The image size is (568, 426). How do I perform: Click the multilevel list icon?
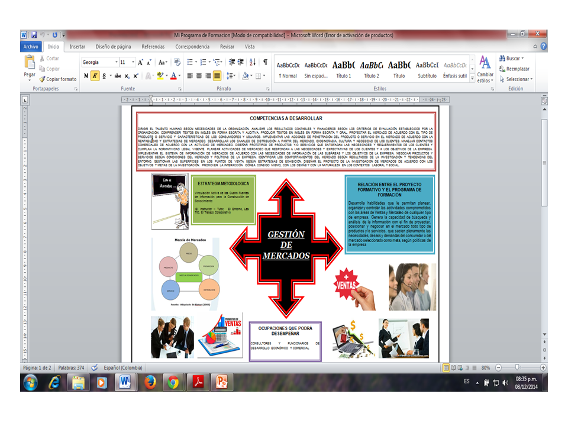coord(217,62)
